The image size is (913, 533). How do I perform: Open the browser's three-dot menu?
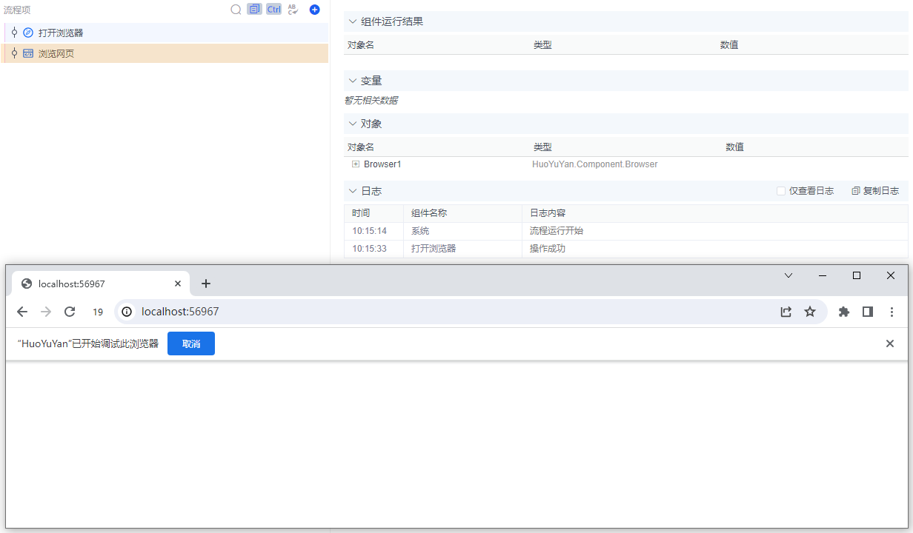892,312
